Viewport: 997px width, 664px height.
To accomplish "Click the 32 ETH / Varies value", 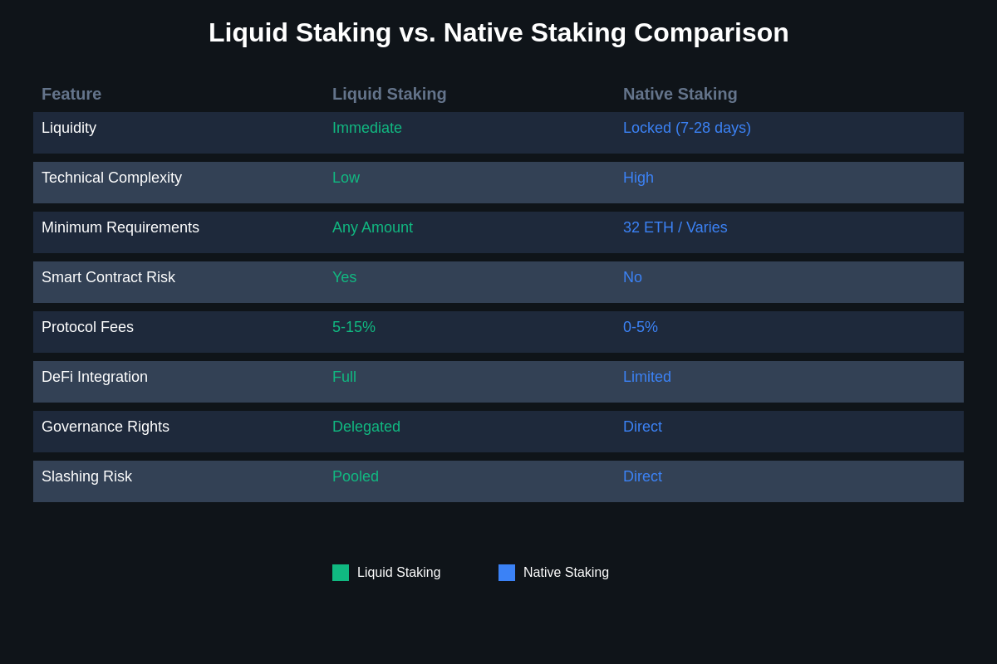I will tap(675, 227).
